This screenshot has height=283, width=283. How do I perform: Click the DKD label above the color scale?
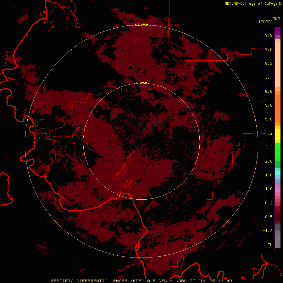point(276,19)
